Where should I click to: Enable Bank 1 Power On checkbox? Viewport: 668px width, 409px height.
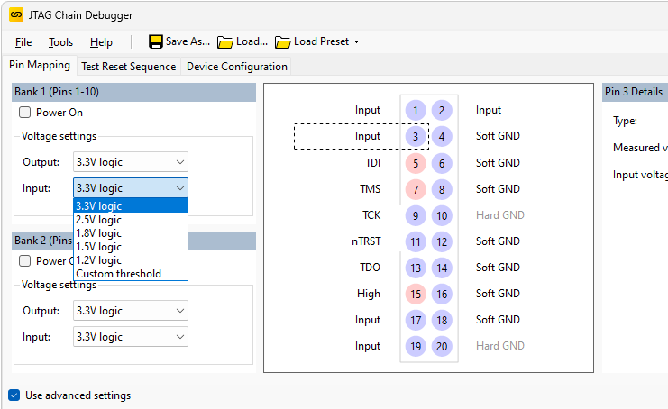point(25,113)
